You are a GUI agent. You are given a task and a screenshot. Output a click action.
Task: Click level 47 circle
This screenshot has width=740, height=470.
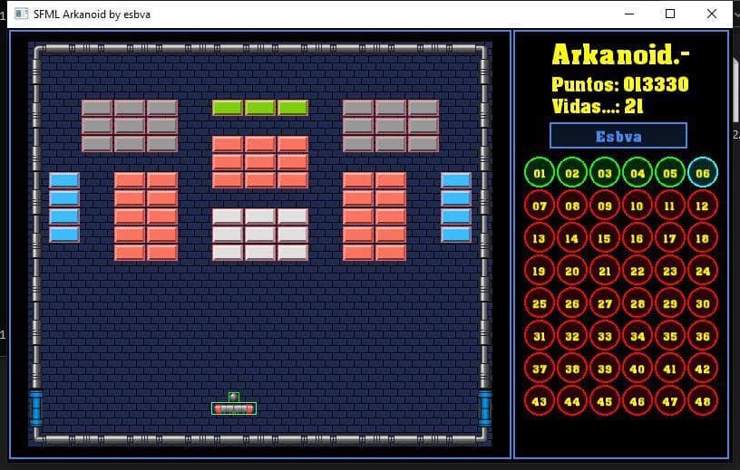pyautogui.click(x=669, y=401)
